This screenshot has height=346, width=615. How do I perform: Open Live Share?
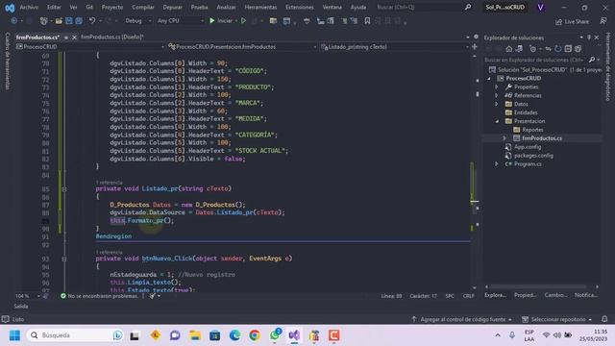tap(573, 21)
